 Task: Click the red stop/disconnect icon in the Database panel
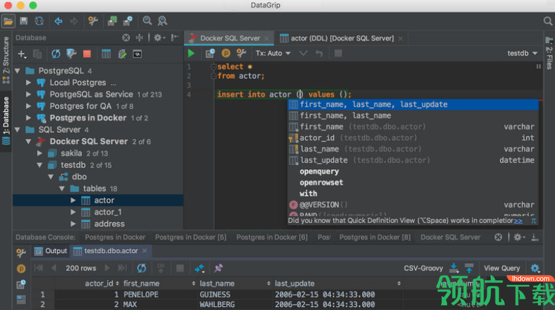87,54
